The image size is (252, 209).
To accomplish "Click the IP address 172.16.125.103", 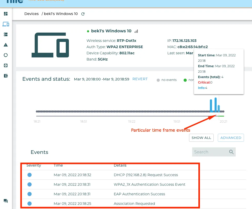I will [184, 41].
